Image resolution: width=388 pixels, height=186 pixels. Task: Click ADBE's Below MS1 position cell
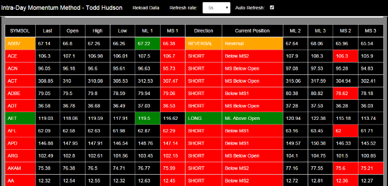click(252, 94)
